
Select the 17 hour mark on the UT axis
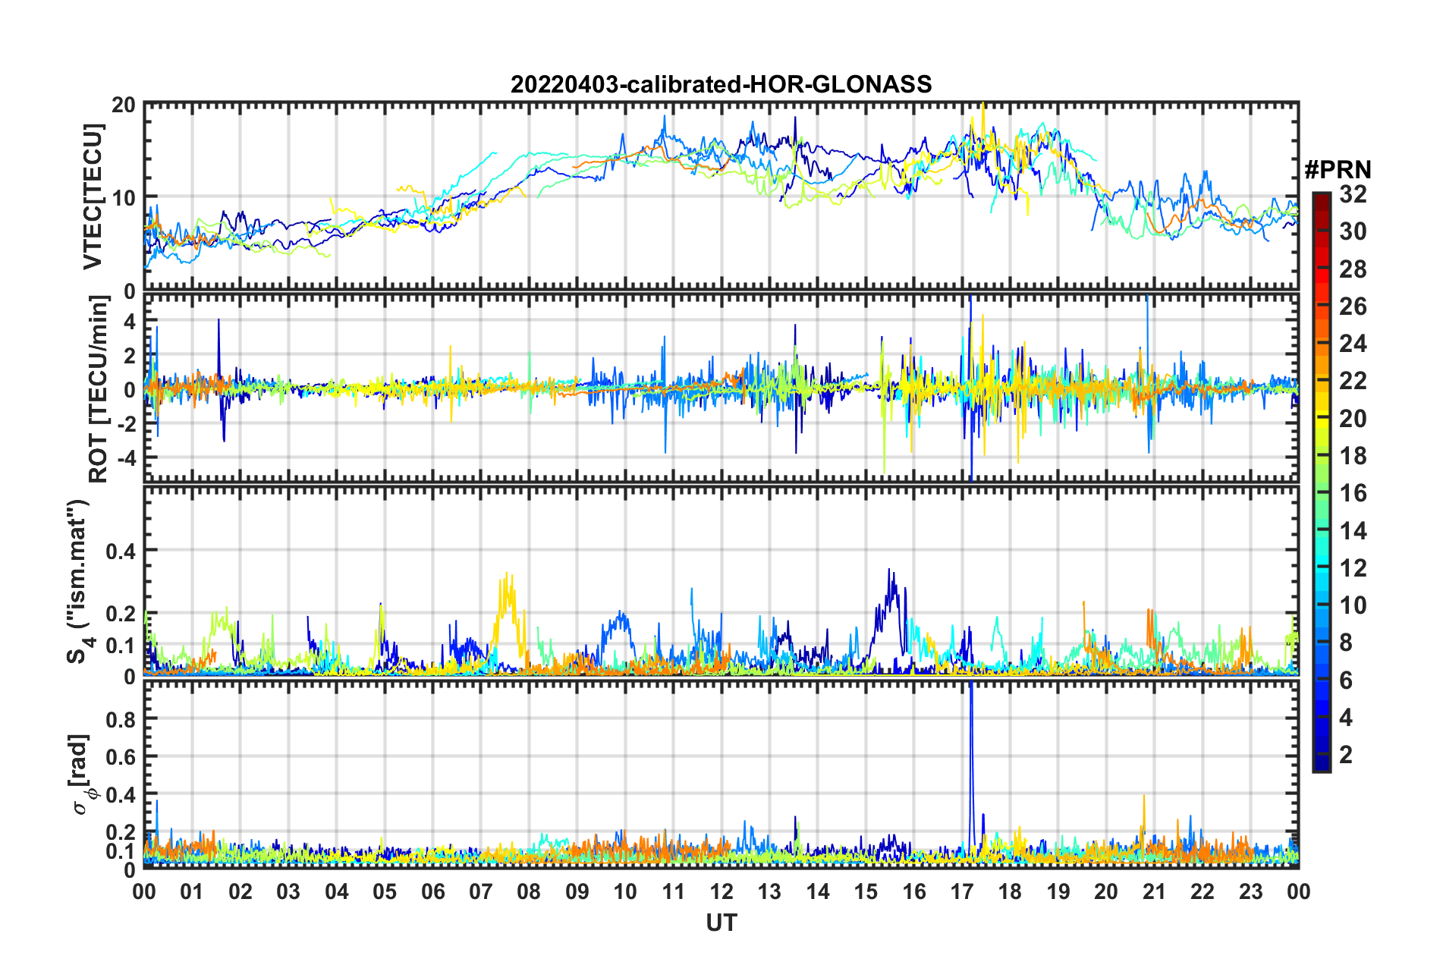961,891
